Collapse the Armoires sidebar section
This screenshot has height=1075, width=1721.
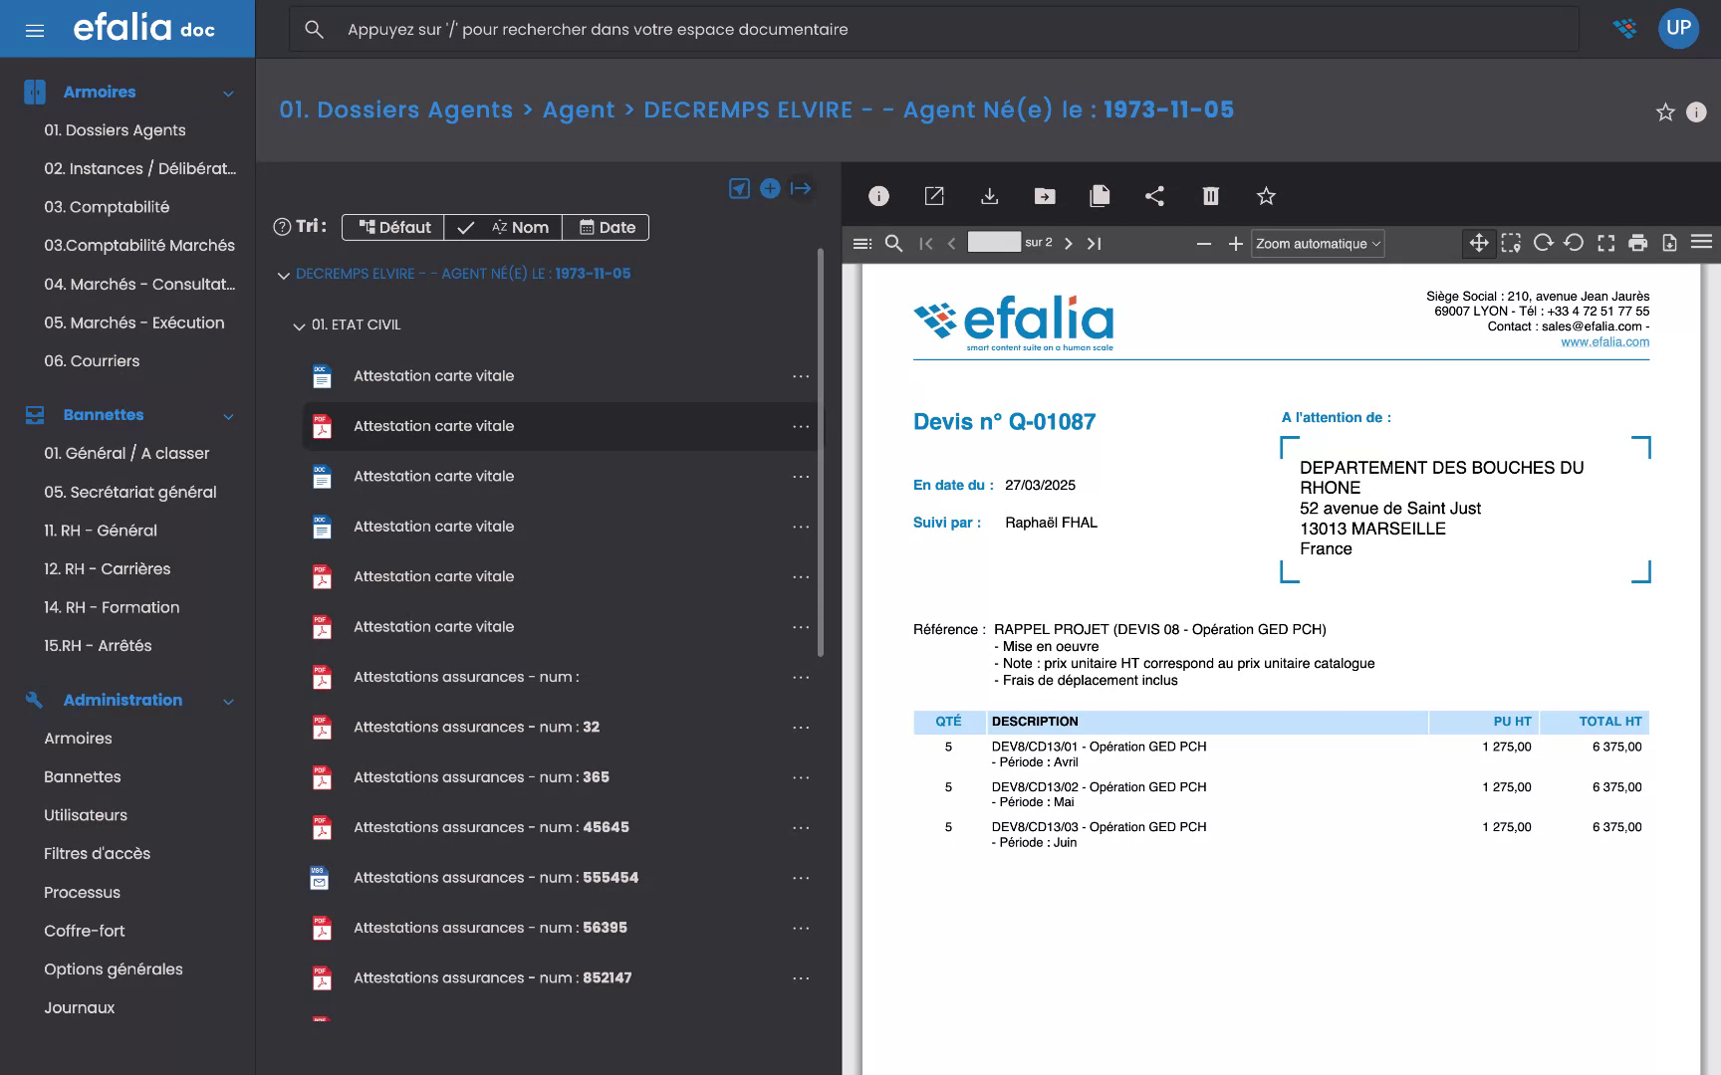click(x=229, y=92)
